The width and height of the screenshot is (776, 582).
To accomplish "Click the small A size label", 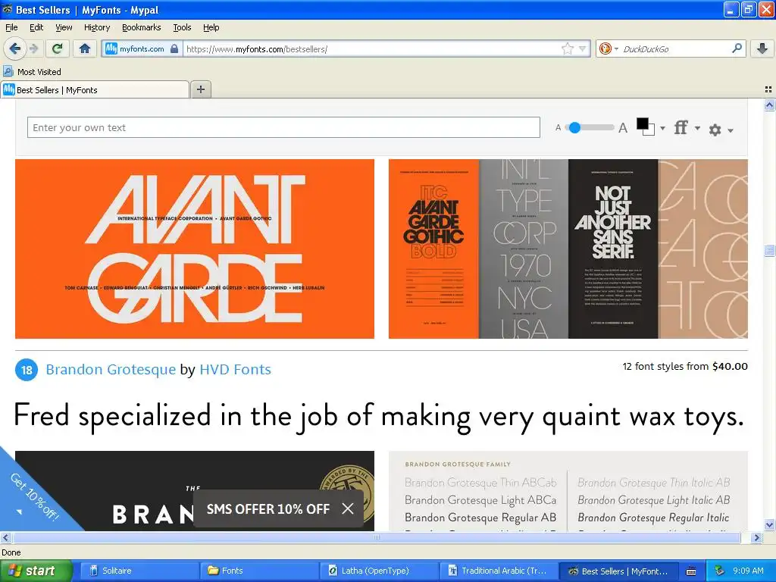I will point(559,127).
